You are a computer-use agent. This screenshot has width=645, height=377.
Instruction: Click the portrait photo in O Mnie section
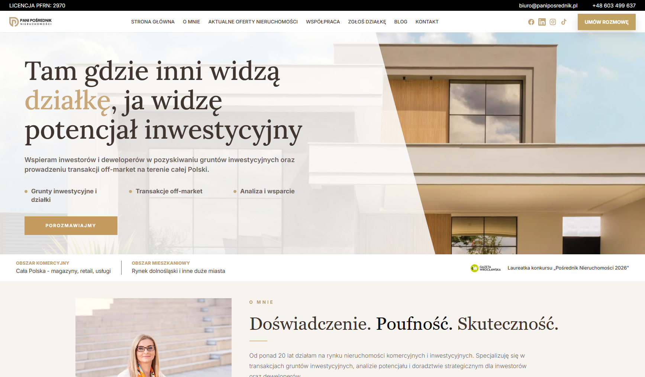[154, 338]
